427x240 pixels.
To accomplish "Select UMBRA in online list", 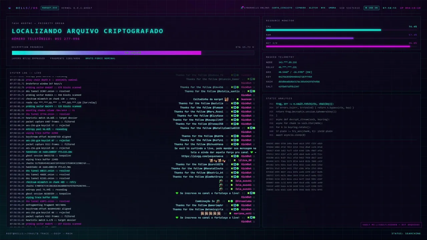I will 332,8.
